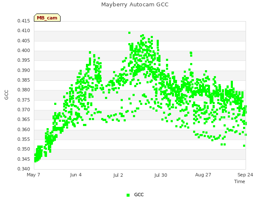Click the 0.390 y-axis value
Viewport: 271px width, 203px height.
coord(24,70)
